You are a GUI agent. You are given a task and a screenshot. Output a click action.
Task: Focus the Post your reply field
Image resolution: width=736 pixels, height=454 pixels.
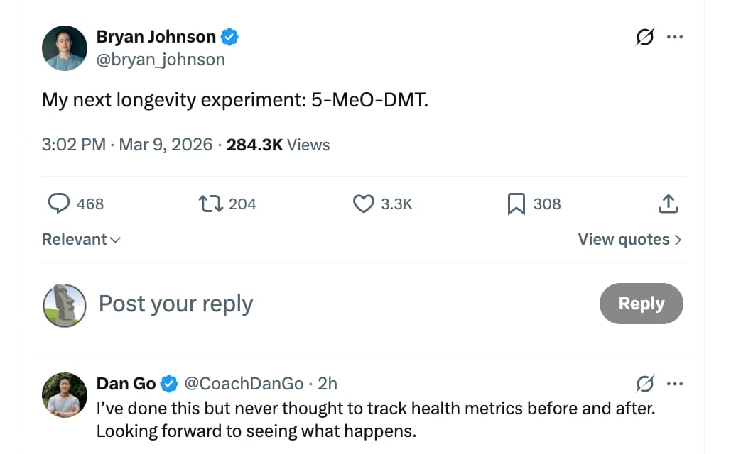click(284, 304)
